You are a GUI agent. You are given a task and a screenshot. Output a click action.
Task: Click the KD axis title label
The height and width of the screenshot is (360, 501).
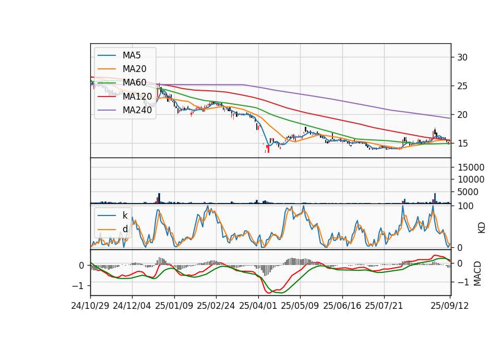[x=482, y=228]
